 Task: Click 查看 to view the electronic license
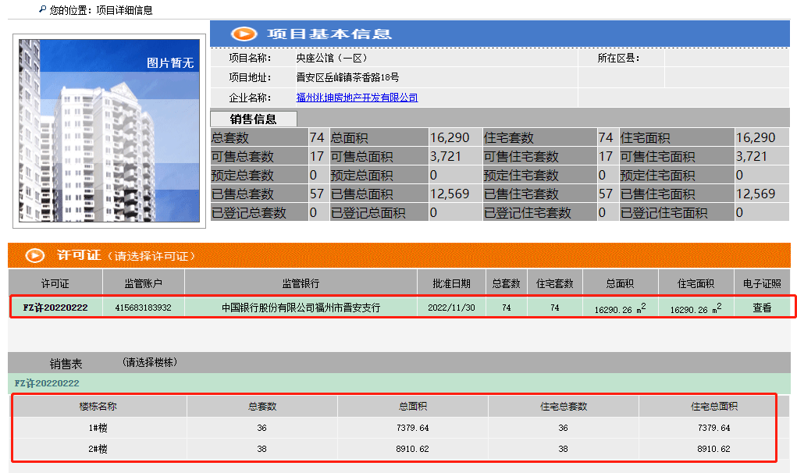[x=762, y=308]
